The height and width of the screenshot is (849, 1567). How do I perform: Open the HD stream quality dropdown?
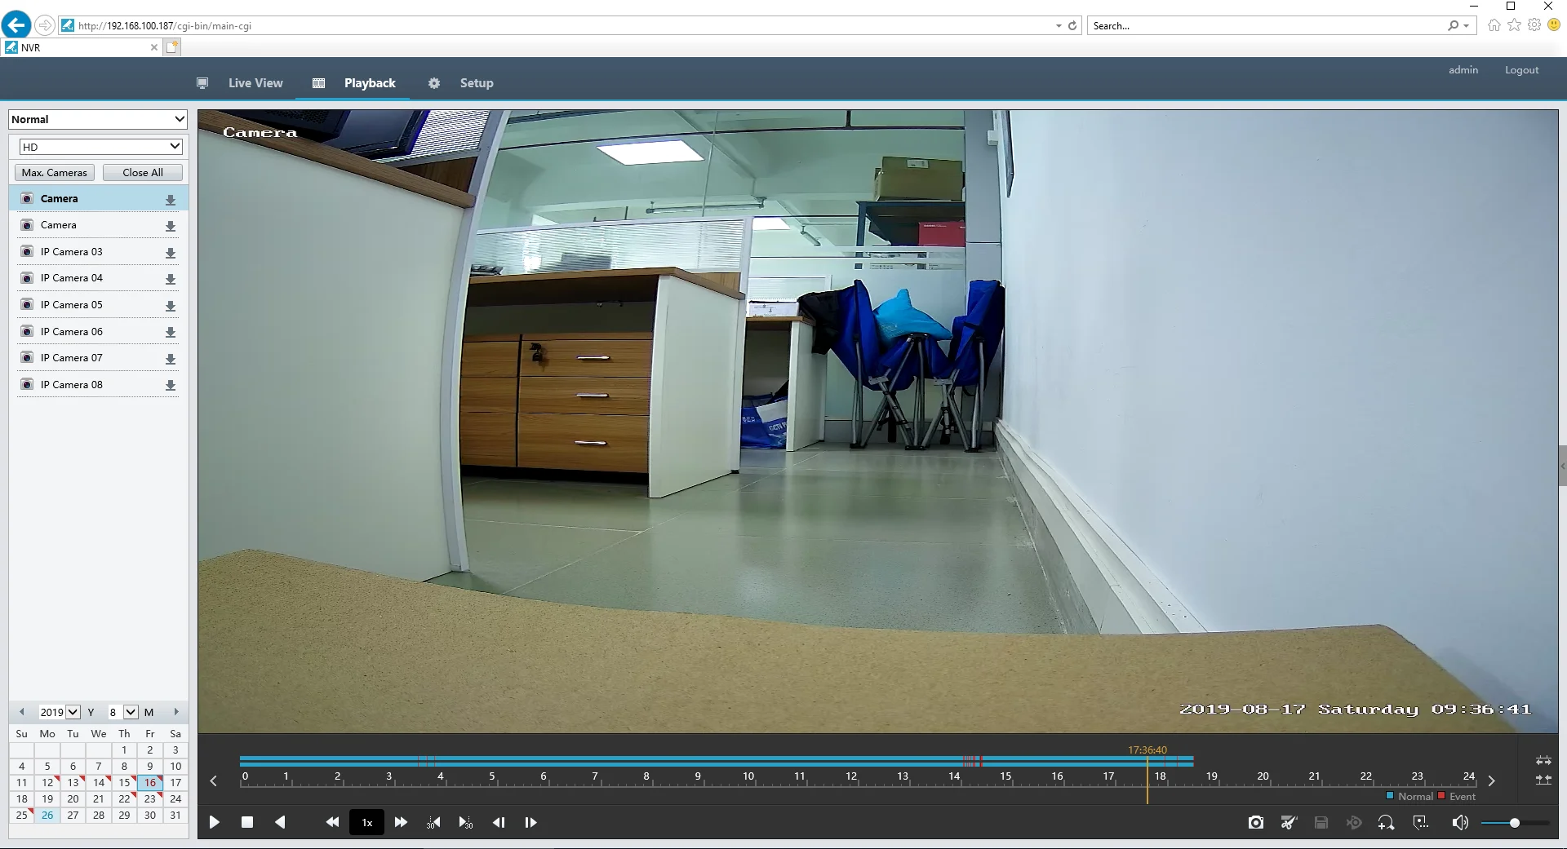tap(100, 147)
